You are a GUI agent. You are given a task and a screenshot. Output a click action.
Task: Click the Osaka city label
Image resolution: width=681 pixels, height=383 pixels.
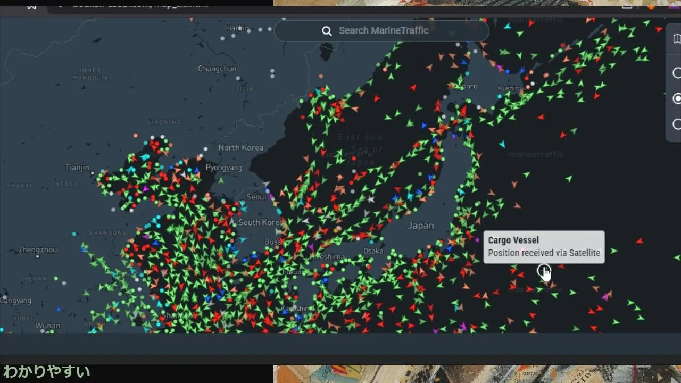[x=373, y=251]
